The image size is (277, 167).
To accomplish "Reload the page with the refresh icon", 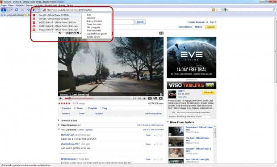I will (17, 10).
